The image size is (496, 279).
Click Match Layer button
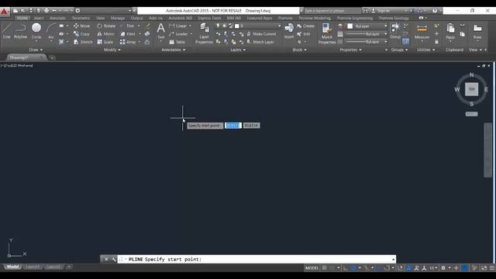coord(260,42)
